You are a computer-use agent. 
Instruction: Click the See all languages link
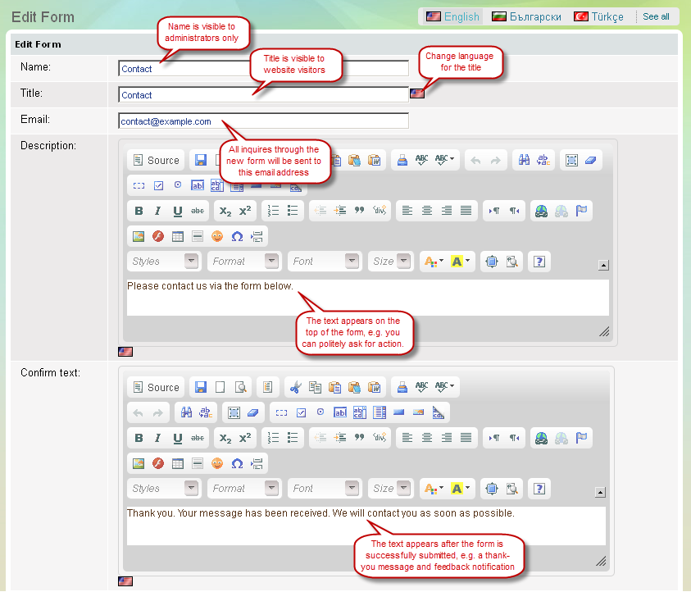[656, 16]
